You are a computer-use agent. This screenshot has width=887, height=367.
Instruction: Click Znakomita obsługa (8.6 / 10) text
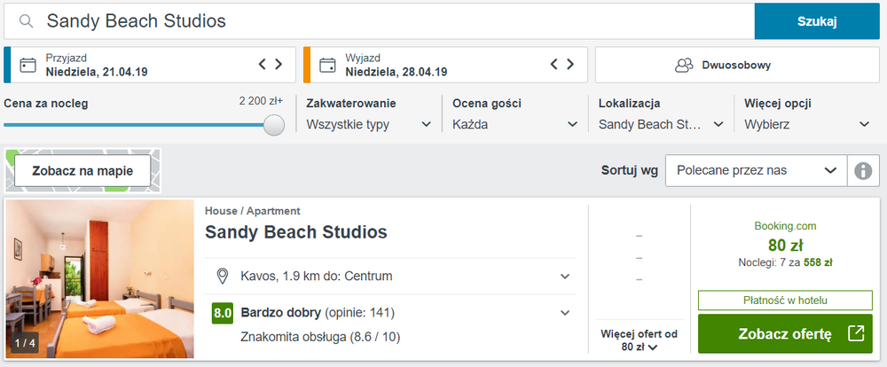coord(320,337)
